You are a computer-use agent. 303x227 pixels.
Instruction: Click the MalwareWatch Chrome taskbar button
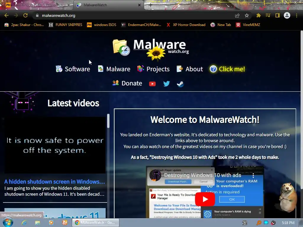click(x=96, y=223)
